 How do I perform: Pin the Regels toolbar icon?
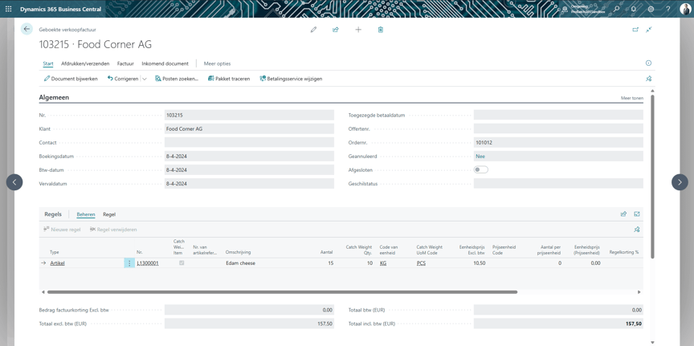(x=636, y=230)
